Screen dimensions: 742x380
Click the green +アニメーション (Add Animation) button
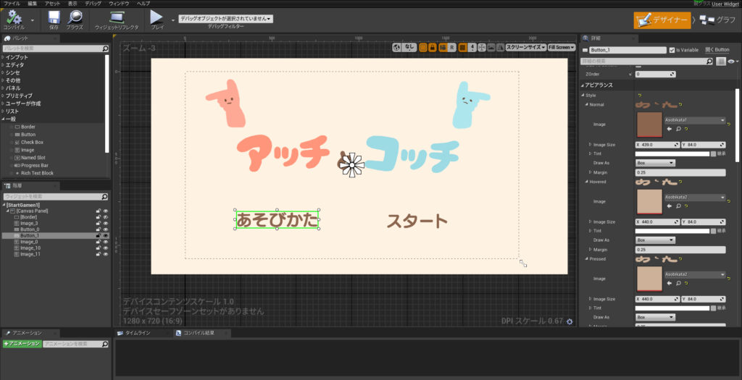[21, 343]
